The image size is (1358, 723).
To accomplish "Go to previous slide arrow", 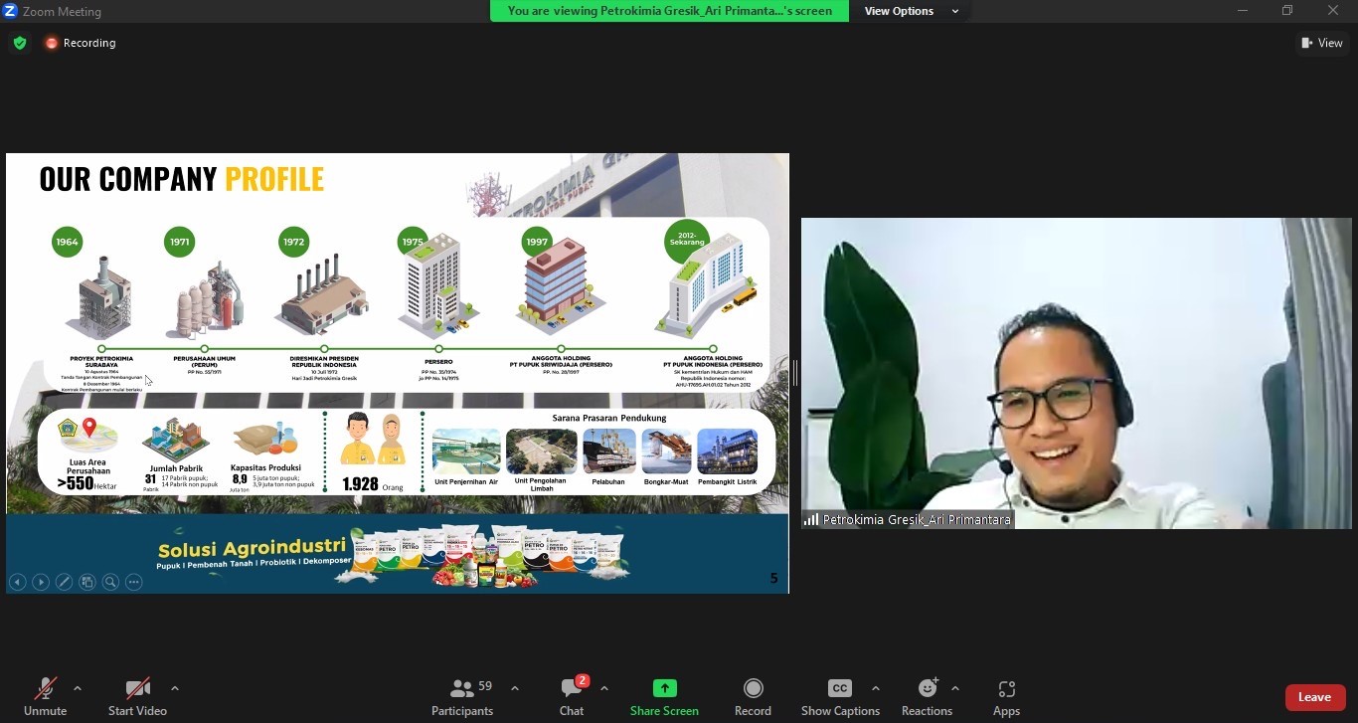I will [x=17, y=582].
